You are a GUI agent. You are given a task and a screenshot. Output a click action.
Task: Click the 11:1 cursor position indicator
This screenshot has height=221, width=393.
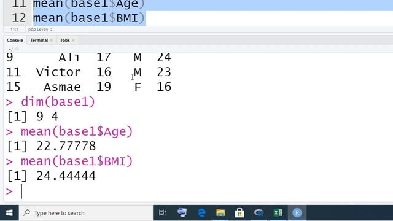[14, 29]
